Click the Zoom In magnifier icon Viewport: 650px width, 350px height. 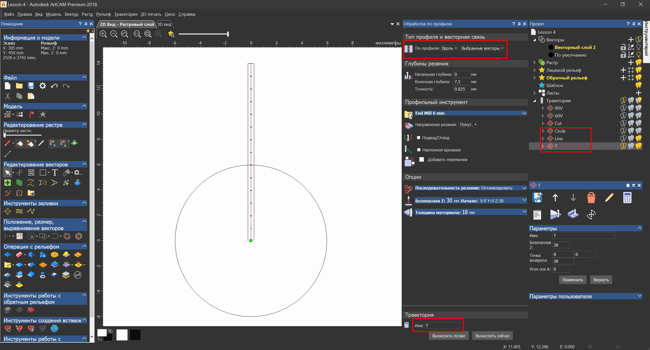tap(103, 34)
